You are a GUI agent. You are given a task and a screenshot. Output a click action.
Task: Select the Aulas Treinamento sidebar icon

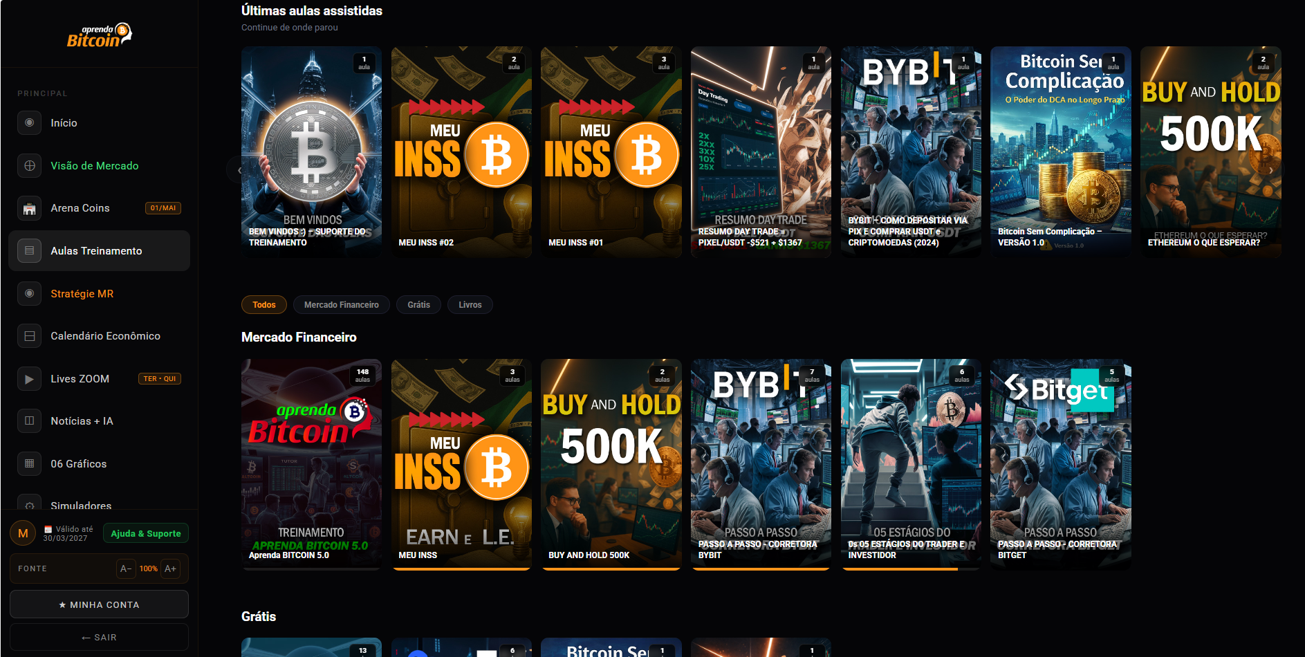[29, 251]
